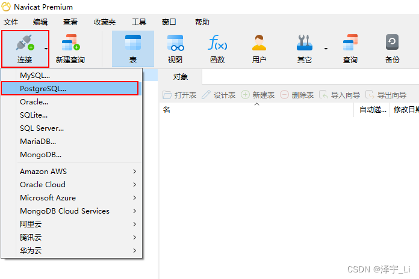The image size is (419, 279).
Task: Expand the 腾讯云 submenu
Action: [72, 237]
